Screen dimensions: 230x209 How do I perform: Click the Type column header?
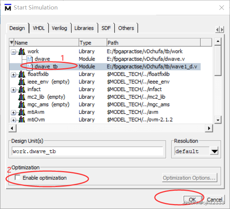tap(93, 42)
